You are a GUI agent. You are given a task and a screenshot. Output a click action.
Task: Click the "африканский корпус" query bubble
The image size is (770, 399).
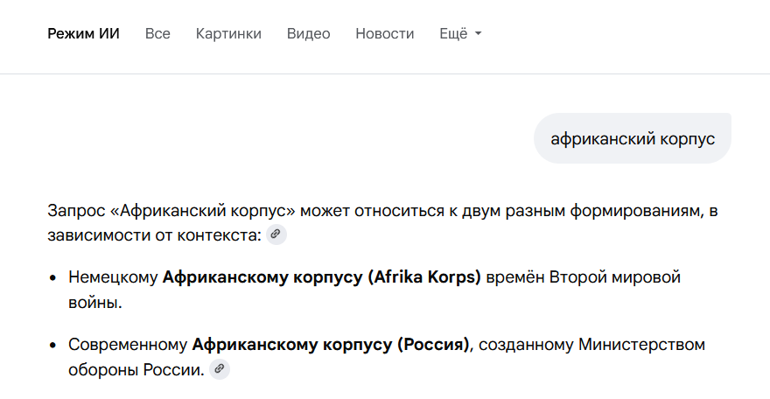(x=632, y=138)
